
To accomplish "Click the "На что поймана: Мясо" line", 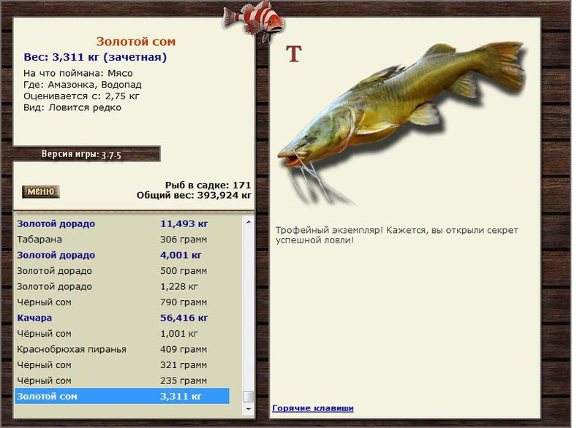I will pyautogui.click(x=78, y=73).
